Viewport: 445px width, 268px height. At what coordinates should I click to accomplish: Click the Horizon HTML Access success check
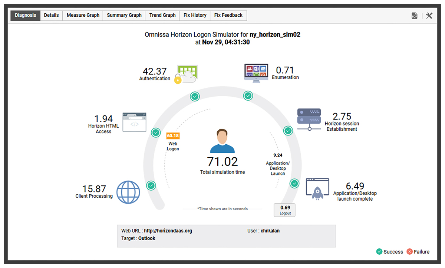[x=156, y=132]
